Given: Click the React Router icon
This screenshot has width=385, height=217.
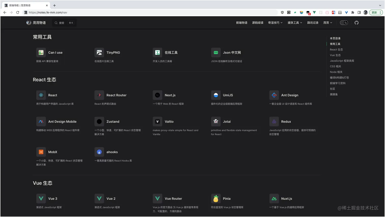Looking at the screenshot, I should click(99, 95).
